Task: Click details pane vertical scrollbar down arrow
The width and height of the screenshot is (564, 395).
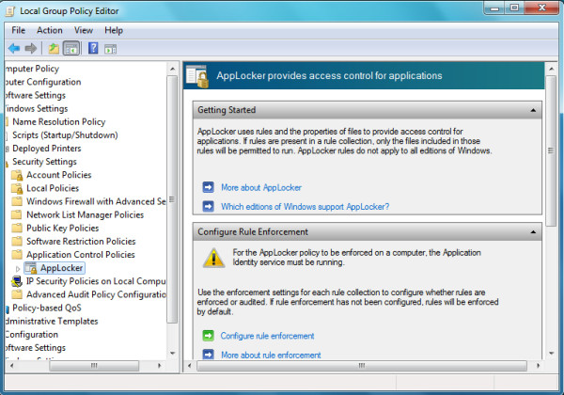Action: [x=552, y=354]
